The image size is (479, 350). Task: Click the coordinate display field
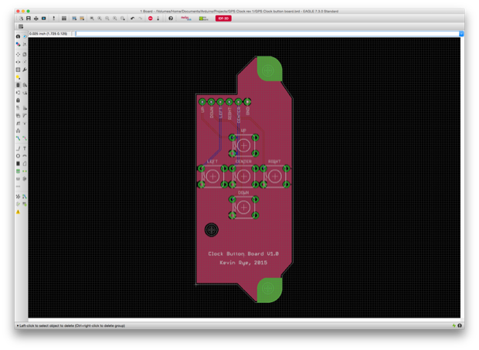(x=49, y=33)
